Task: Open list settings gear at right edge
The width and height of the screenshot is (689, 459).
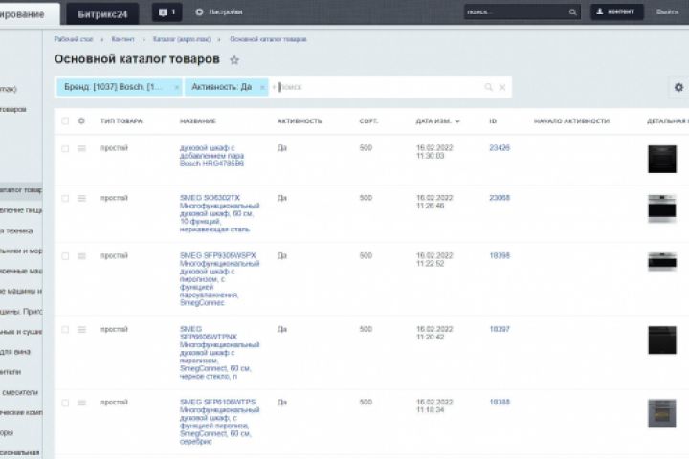Action: tap(678, 87)
